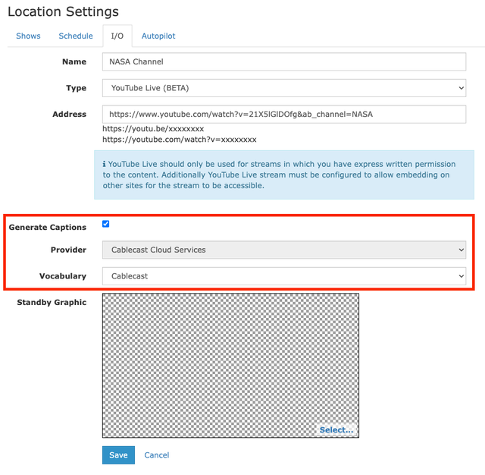
Task: Click the Save button
Action: (118, 455)
